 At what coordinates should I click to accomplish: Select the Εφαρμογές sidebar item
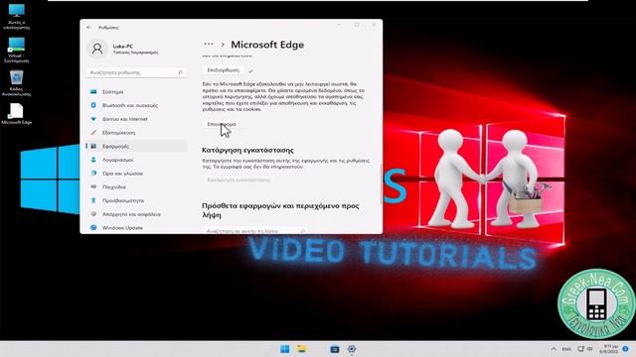136,146
